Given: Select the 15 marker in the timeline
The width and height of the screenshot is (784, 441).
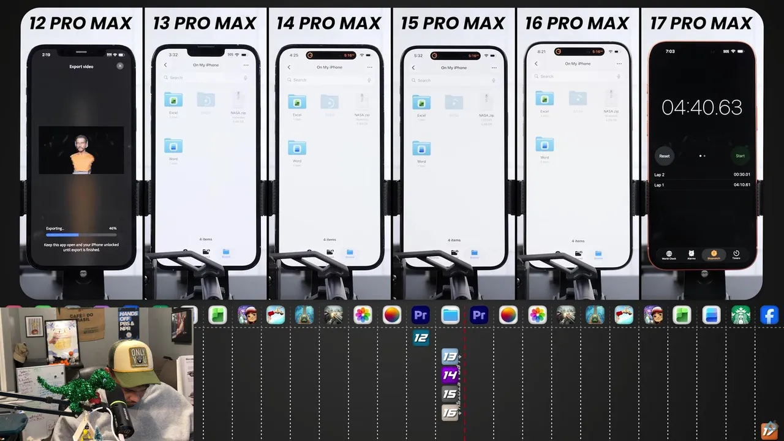Looking at the screenshot, I should (450, 394).
